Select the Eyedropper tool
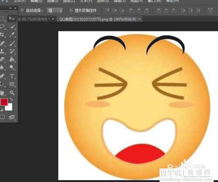The height and width of the screenshot is (182, 218). [12, 34]
